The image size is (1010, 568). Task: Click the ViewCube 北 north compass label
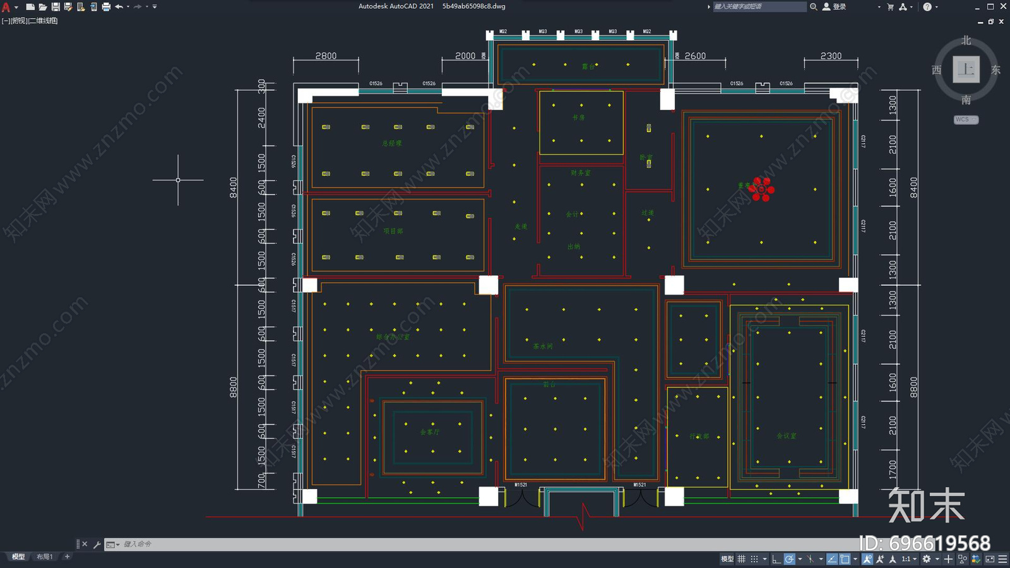tap(966, 40)
